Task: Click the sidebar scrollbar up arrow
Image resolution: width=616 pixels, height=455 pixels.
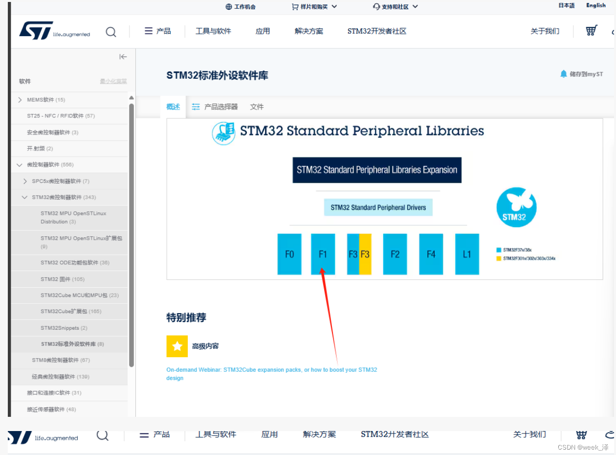Action: [131, 98]
